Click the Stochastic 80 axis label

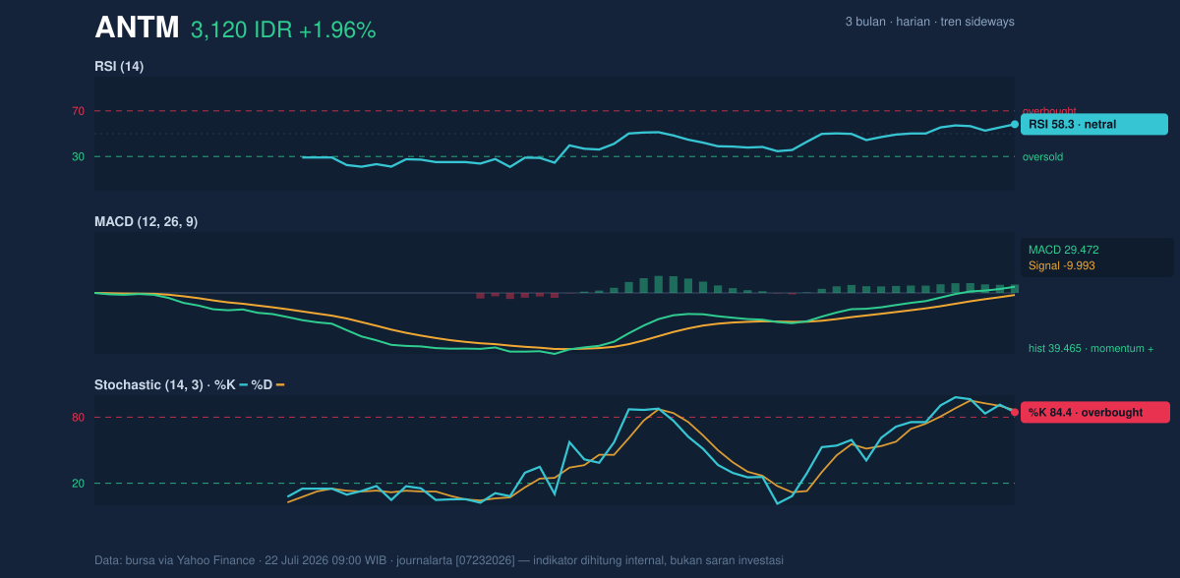click(78, 418)
